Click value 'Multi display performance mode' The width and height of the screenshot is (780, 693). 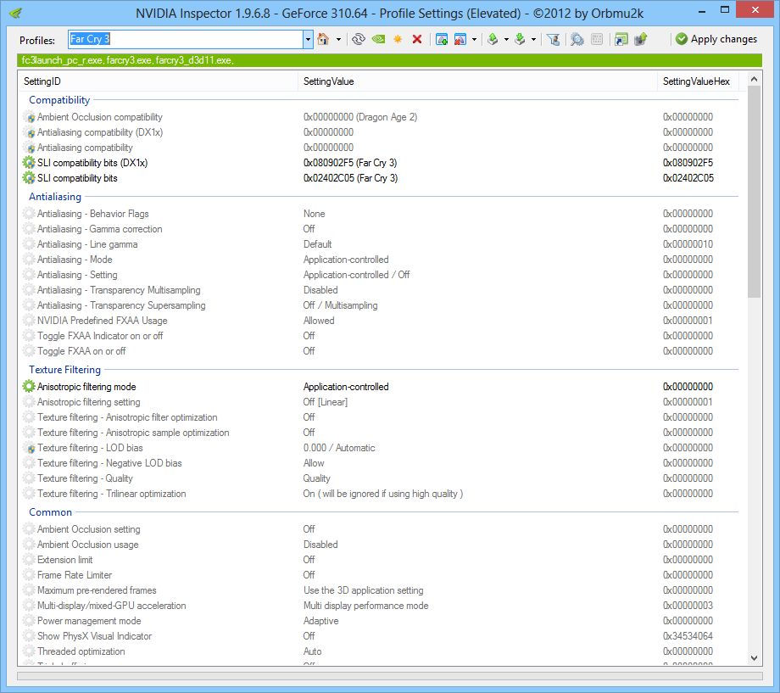pos(365,606)
